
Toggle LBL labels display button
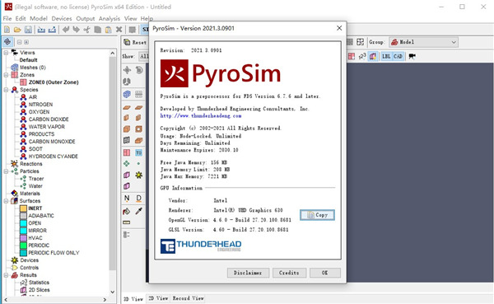[x=386, y=57]
